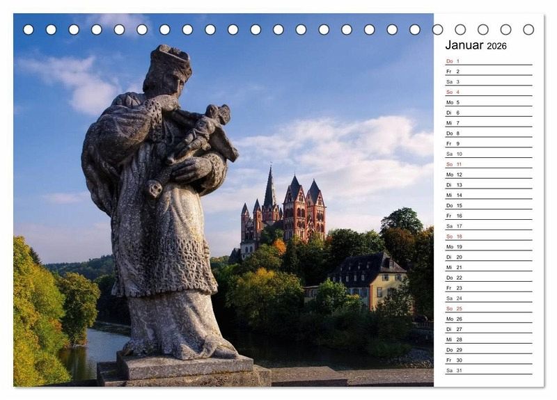The height and width of the screenshot is (400, 557).
Task: Click the Mi 21 entry line
Action: [x=488, y=267]
